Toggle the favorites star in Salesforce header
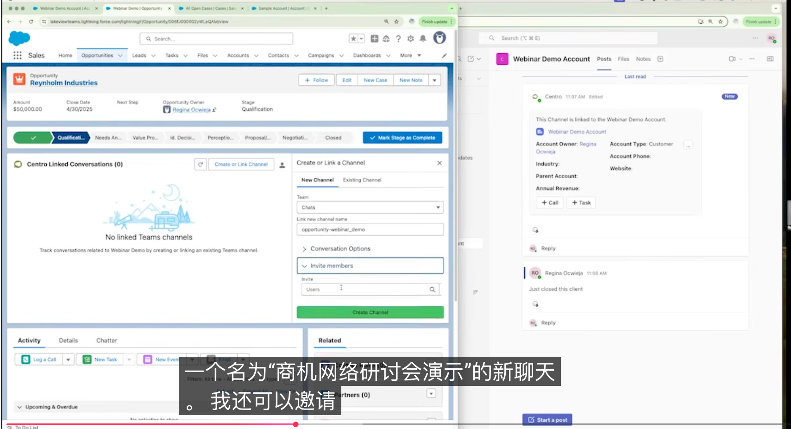This screenshot has width=791, height=429. pos(353,38)
